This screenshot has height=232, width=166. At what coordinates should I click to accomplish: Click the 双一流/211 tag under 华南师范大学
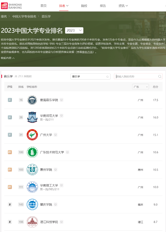[47, 119]
